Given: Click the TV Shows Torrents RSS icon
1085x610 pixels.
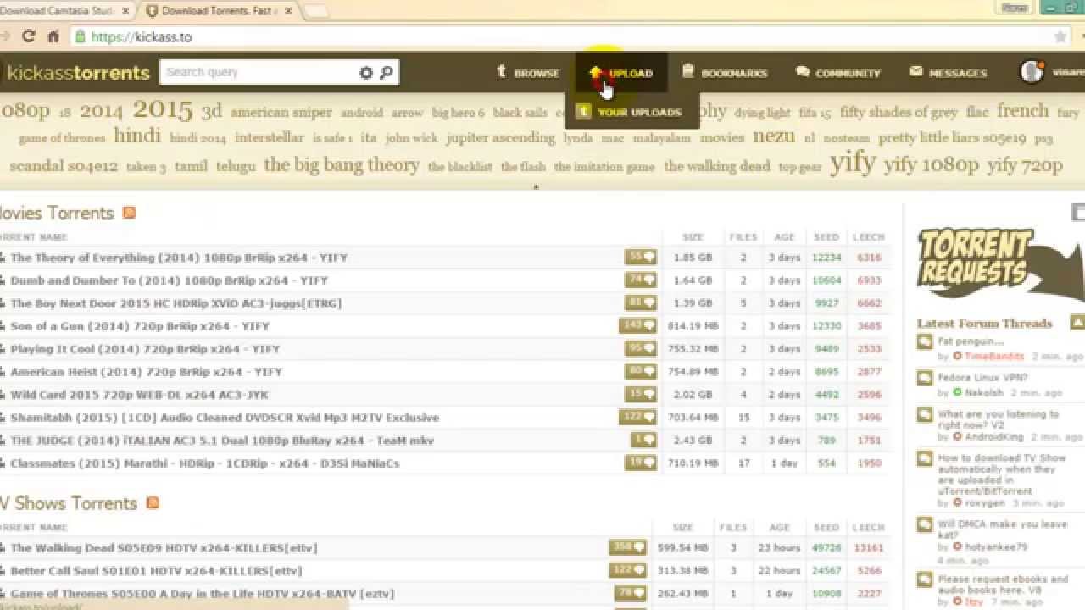Looking at the screenshot, I should (153, 502).
